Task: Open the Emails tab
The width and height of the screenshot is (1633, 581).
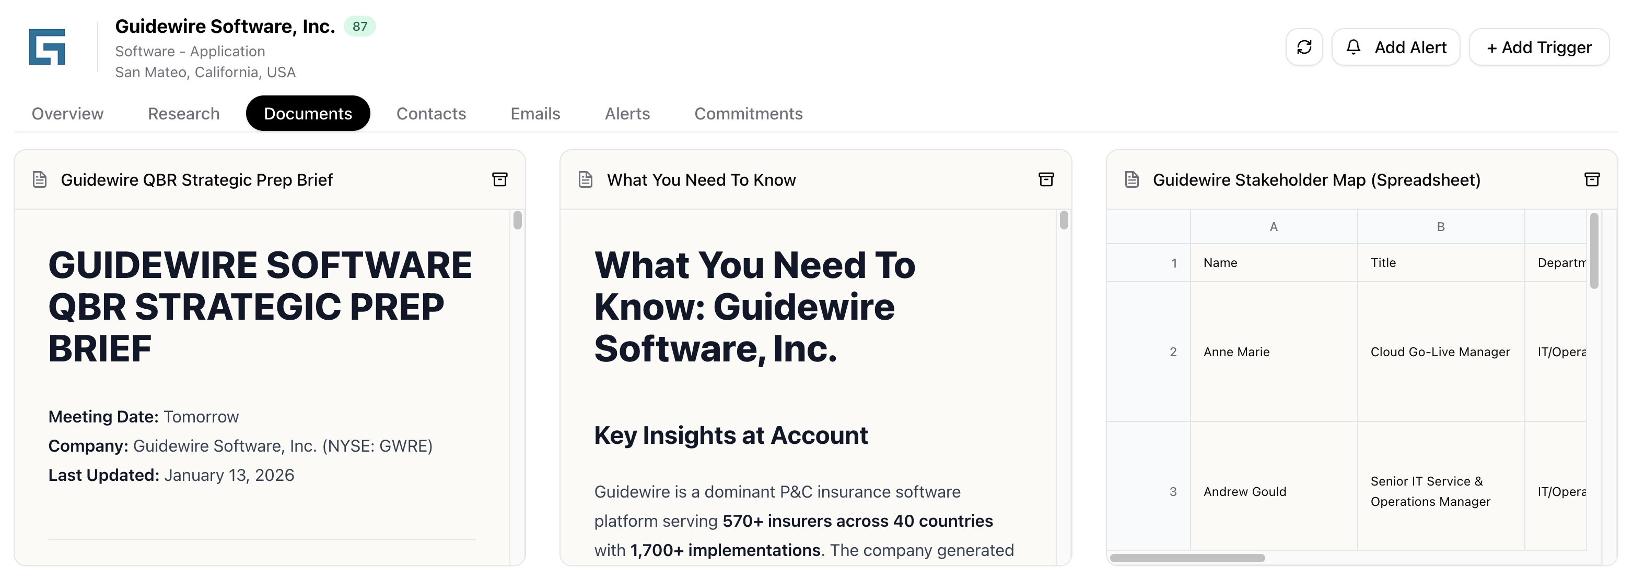Action: (x=535, y=113)
